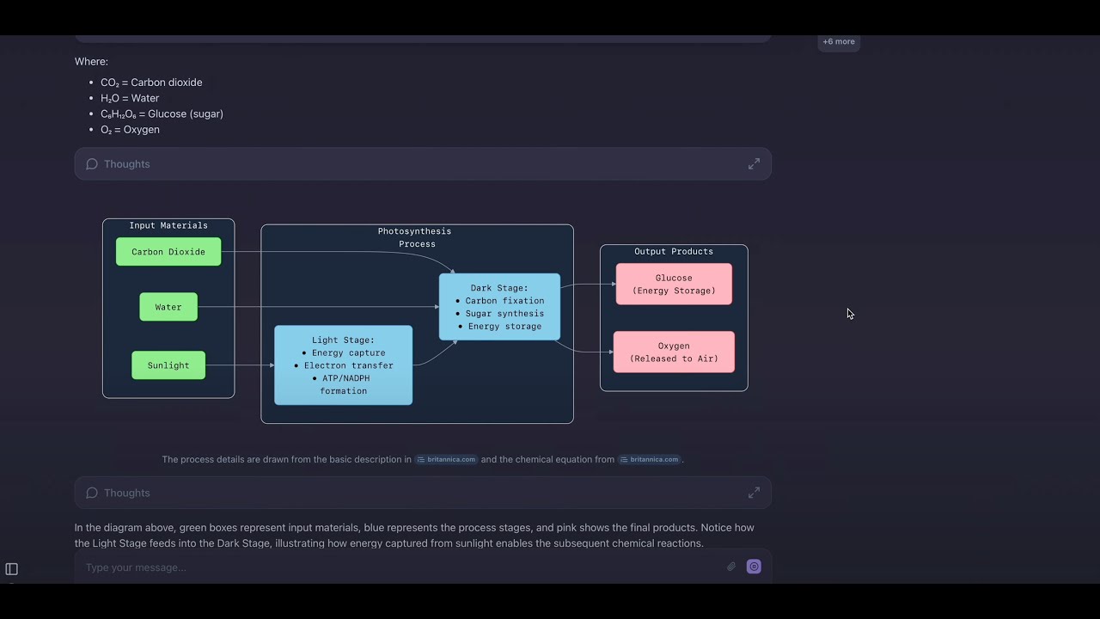Image resolution: width=1100 pixels, height=619 pixels.
Task: Click the lower Thoughts speech bubble icon
Action: [92, 493]
